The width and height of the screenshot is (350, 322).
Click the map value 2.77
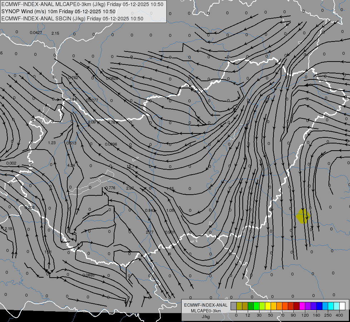(x=149, y=232)
